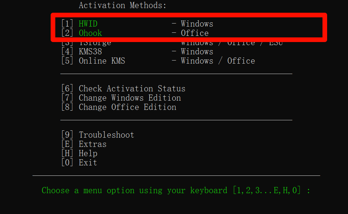Image resolution: width=348 pixels, height=214 pixels.
Task: Select Change Windows Edition
Action: click(130, 98)
